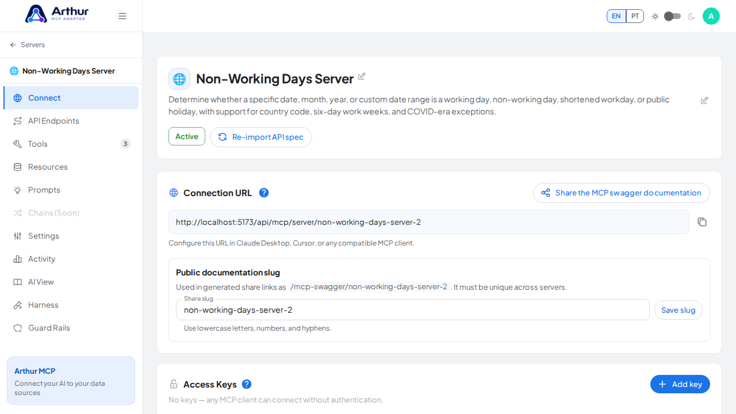Click 'No keys' authentication notice text

coord(275,400)
